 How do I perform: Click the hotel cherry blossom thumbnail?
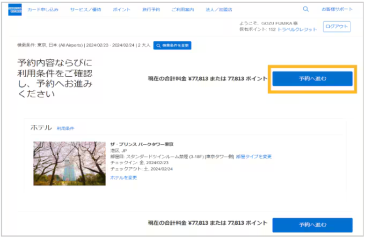(x=69, y=164)
